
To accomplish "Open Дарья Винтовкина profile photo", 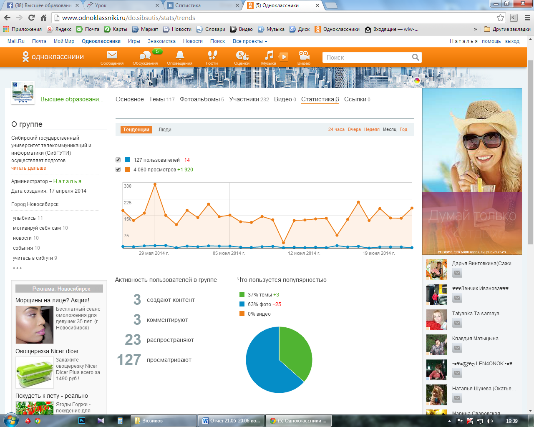I will tap(437, 269).
